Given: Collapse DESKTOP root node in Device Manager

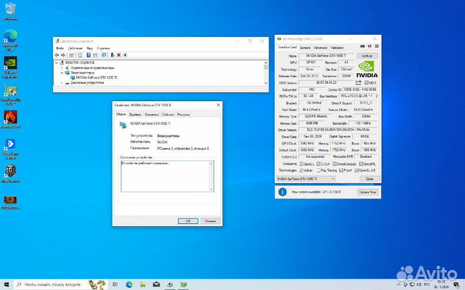Looking at the screenshot, I should [57, 63].
